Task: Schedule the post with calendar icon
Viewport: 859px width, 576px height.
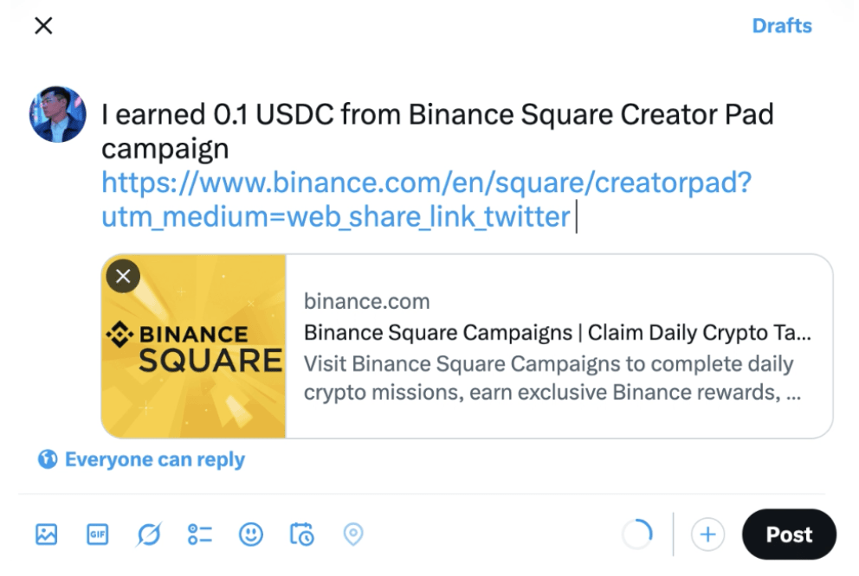Action: [302, 534]
